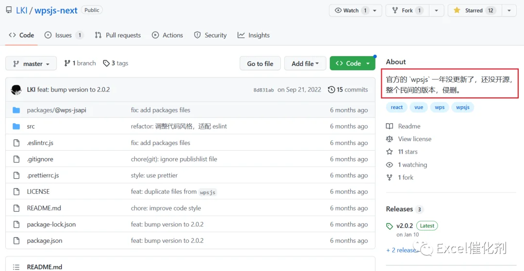The height and width of the screenshot is (271, 524).
Task: Switch to the Pull requests tab
Action: coord(117,35)
